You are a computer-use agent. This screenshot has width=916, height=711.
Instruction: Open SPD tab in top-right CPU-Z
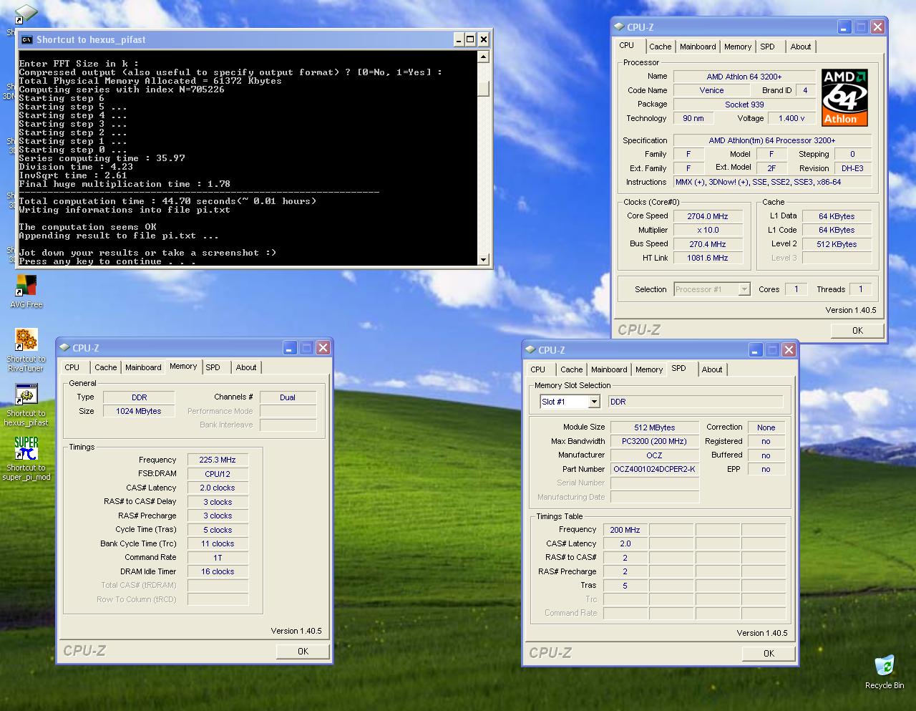coord(767,47)
